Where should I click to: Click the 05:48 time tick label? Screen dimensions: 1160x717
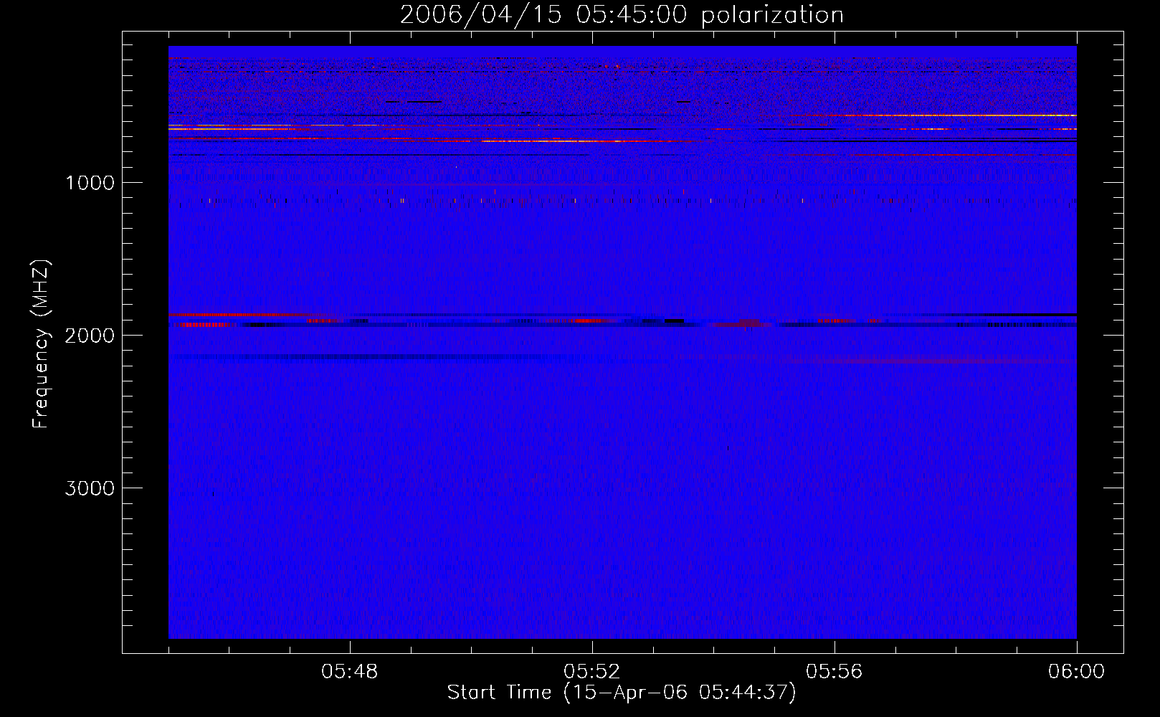[x=350, y=672]
